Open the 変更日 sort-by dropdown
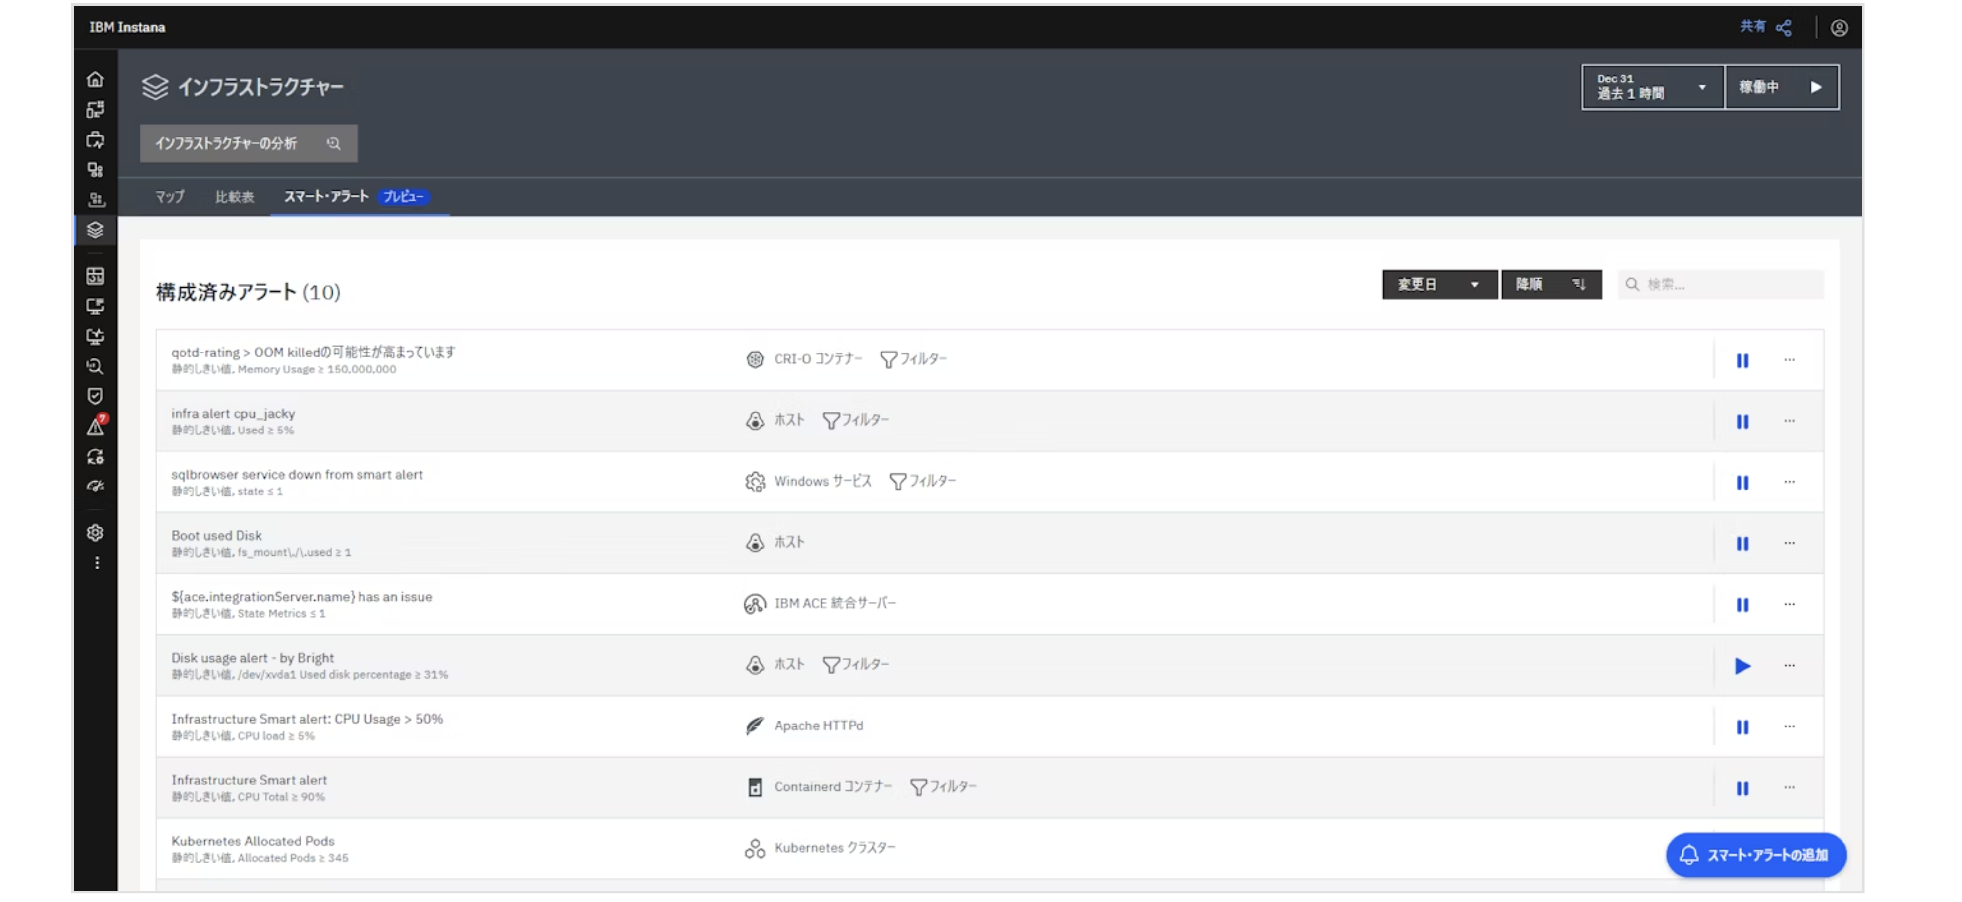The width and height of the screenshot is (1962, 902). coord(1439,285)
